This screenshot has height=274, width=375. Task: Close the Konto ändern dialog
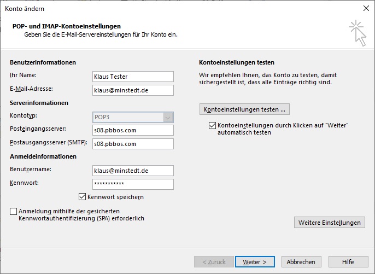click(365, 8)
